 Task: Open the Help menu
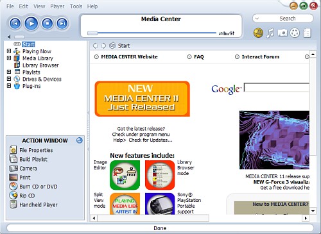[x=92, y=6]
